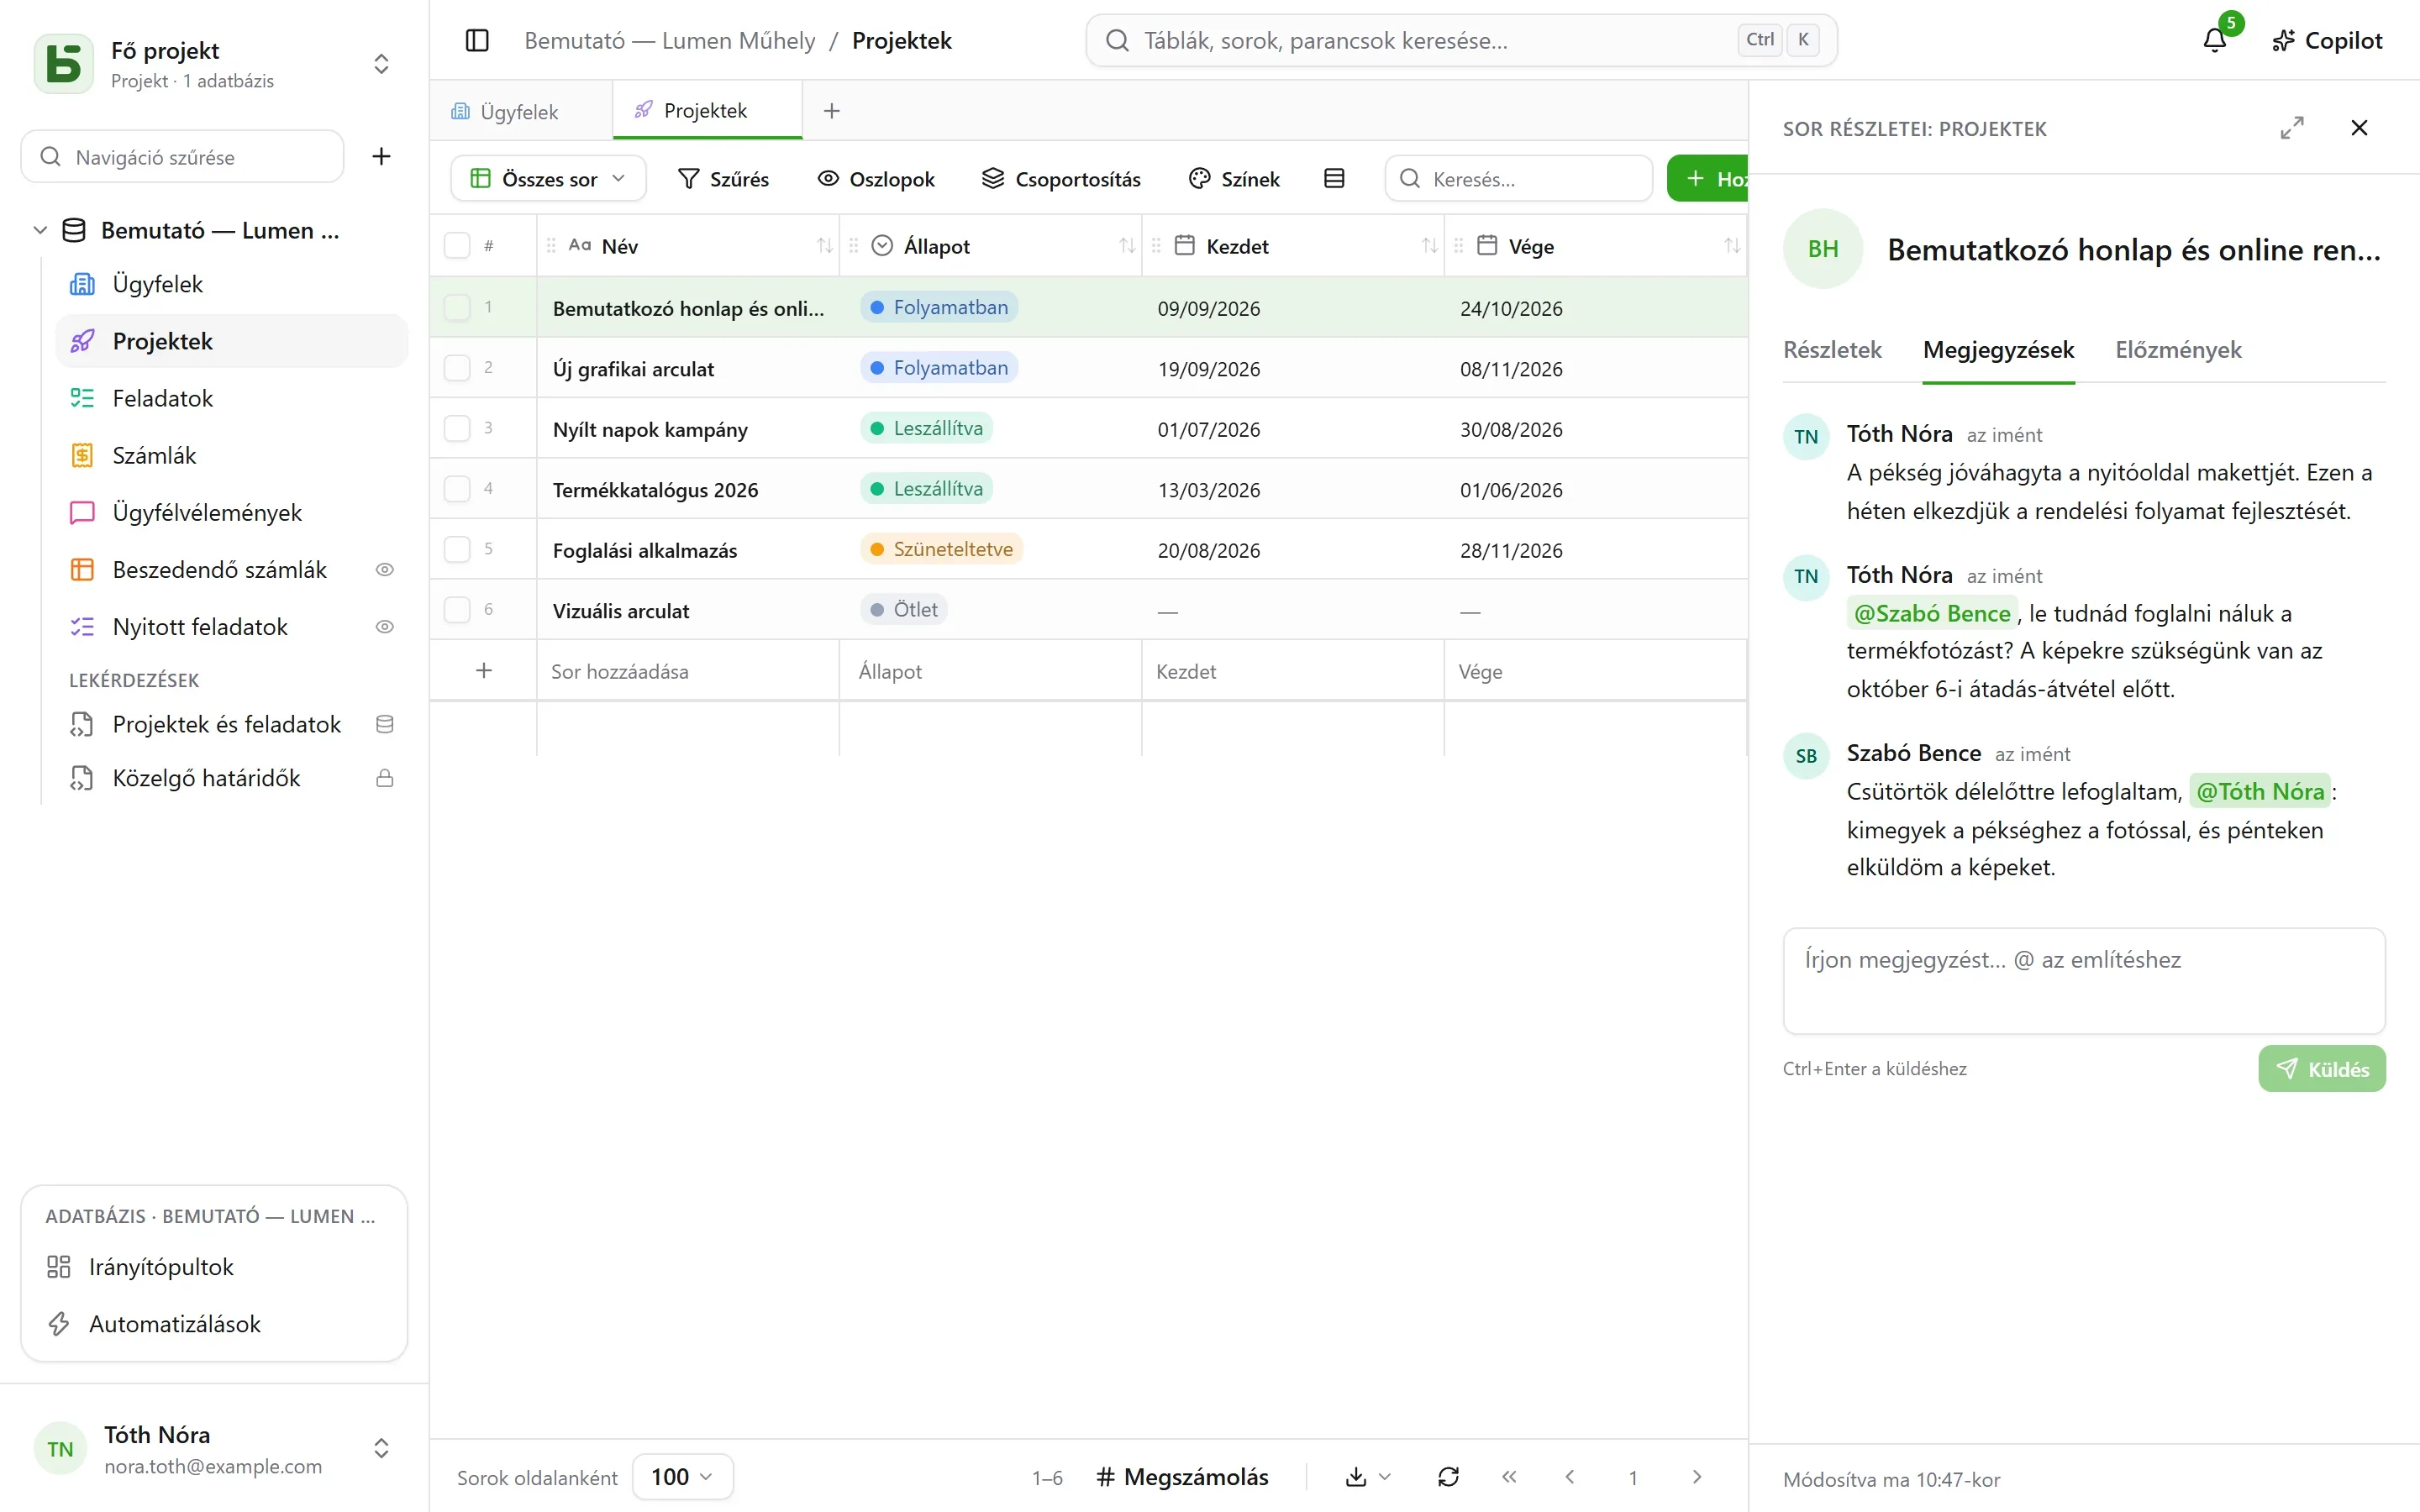Check the Nyílt napok kampány row checkbox
This screenshot has height=1512, width=2420.
457,428
